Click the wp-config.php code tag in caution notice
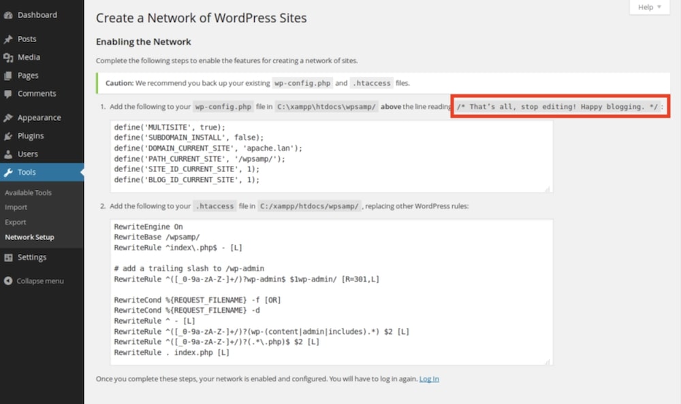681x404 pixels. [x=302, y=83]
